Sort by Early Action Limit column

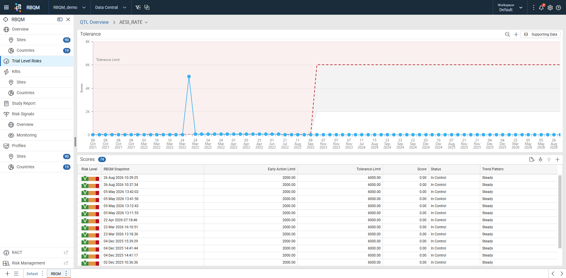tap(251, 169)
